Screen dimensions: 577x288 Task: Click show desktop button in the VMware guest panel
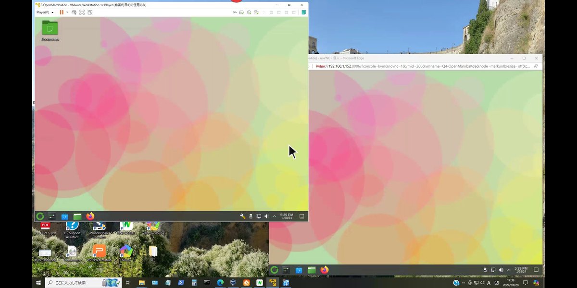click(x=302, y=216)
